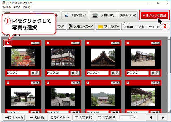This screenshot has width=171, height=122.
Task: Toggle checkbox above the mountain temple photo
Action: coord(88,83)
